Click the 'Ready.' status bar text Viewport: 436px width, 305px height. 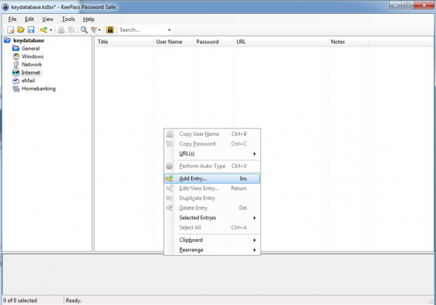[73, 301]
